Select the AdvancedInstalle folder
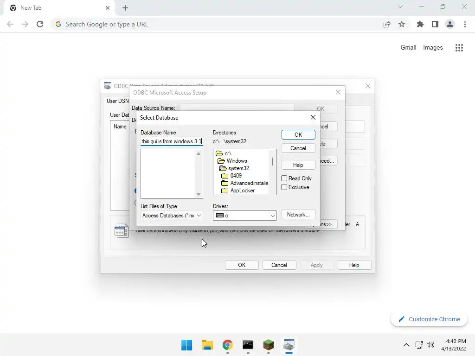The height and width of the screenshot is (356, 475). [245, 183]
